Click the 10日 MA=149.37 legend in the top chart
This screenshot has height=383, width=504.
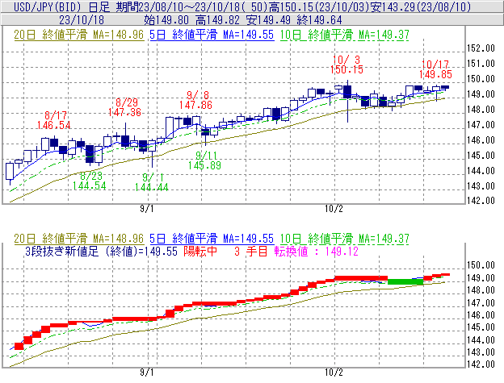345,35
